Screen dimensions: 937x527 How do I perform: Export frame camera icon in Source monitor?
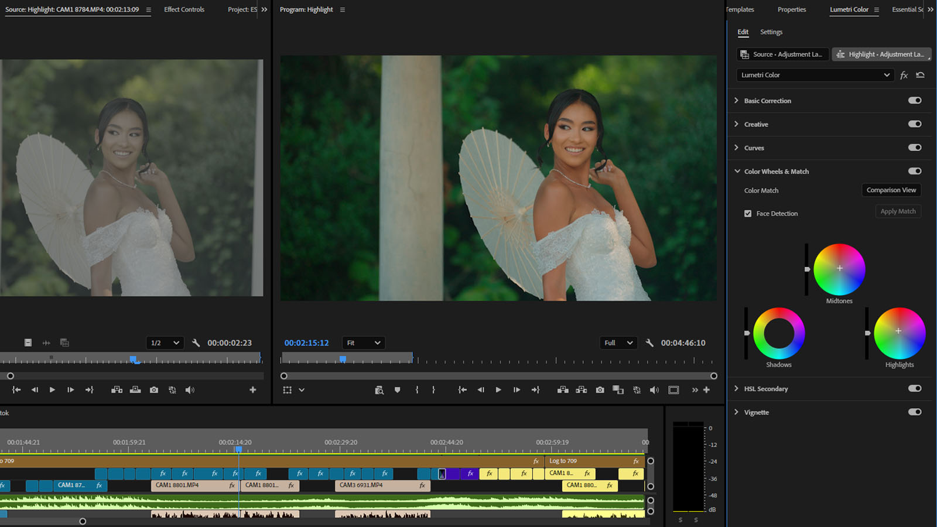coord(154,390)
